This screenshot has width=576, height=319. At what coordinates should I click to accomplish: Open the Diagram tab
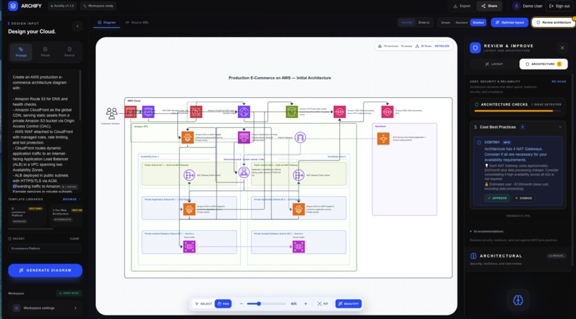[x=106, y=22]
